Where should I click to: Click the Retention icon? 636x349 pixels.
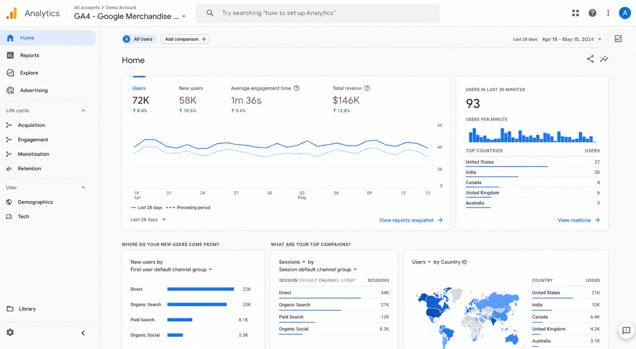click(9, 169)
